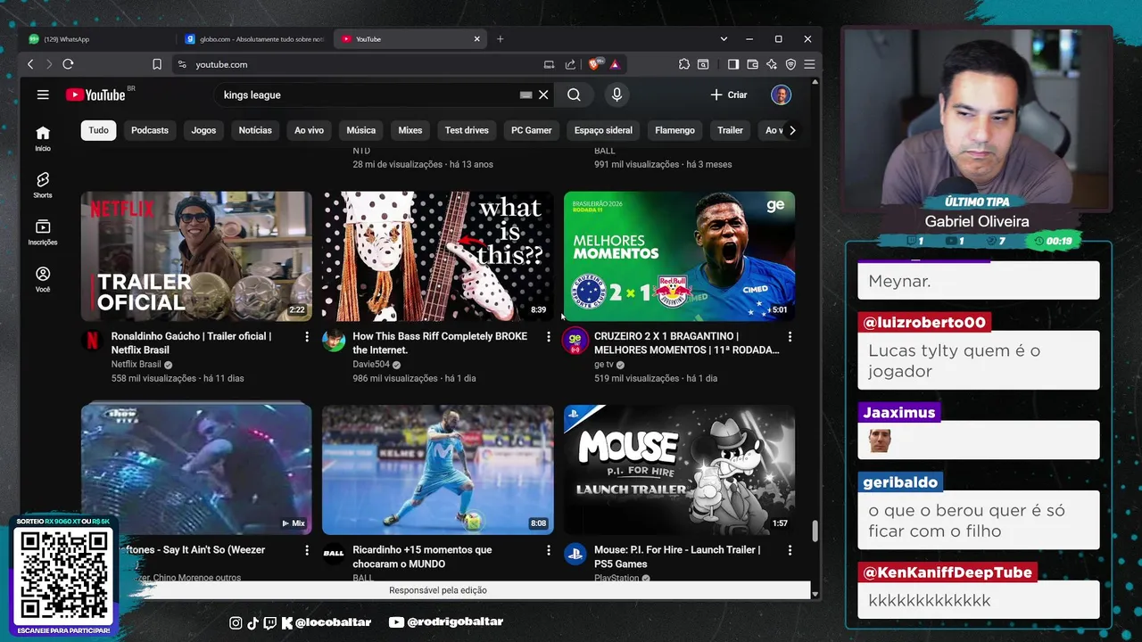The width and height of the screenshot is (1142, 642).
Task: Open the YouTube hamburger guide menu
Action: coord(43,95)
